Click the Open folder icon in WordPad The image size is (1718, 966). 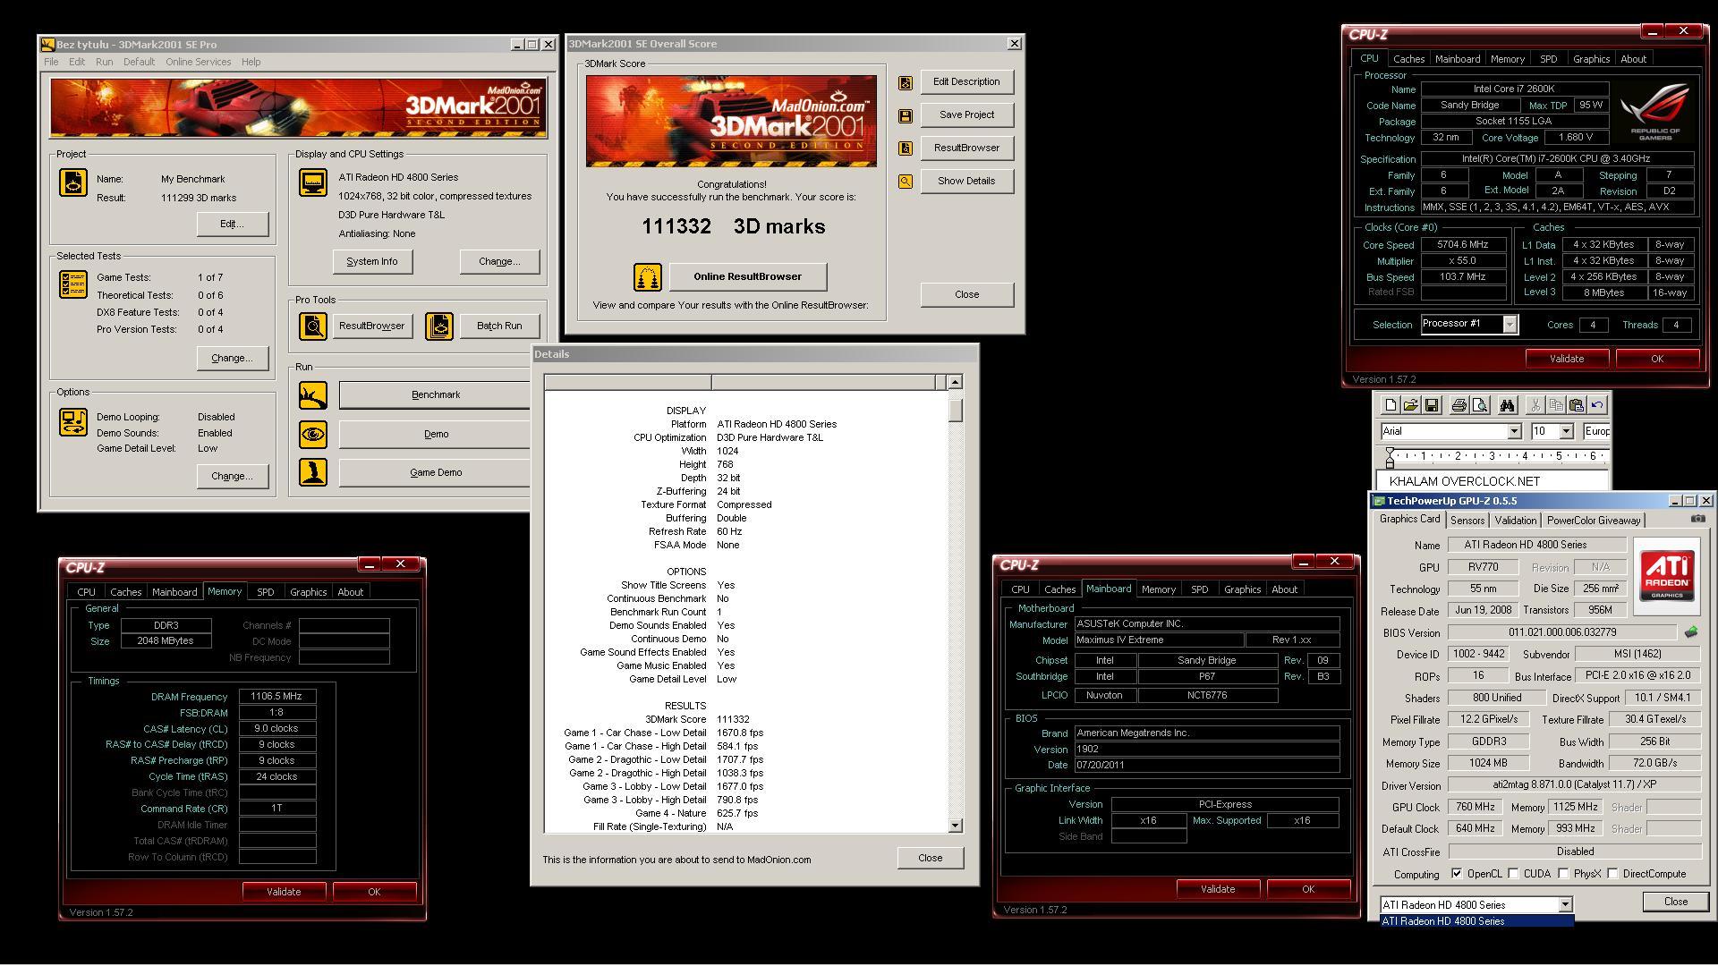click(x=1411, y=405)
